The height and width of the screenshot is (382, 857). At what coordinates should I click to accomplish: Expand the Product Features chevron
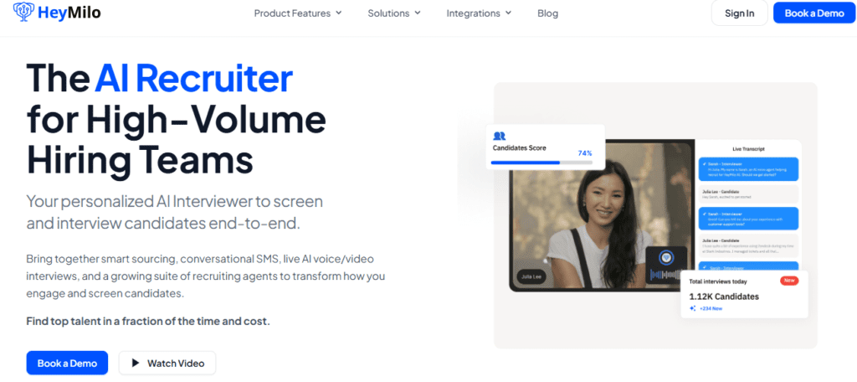[x=338, y=13]
